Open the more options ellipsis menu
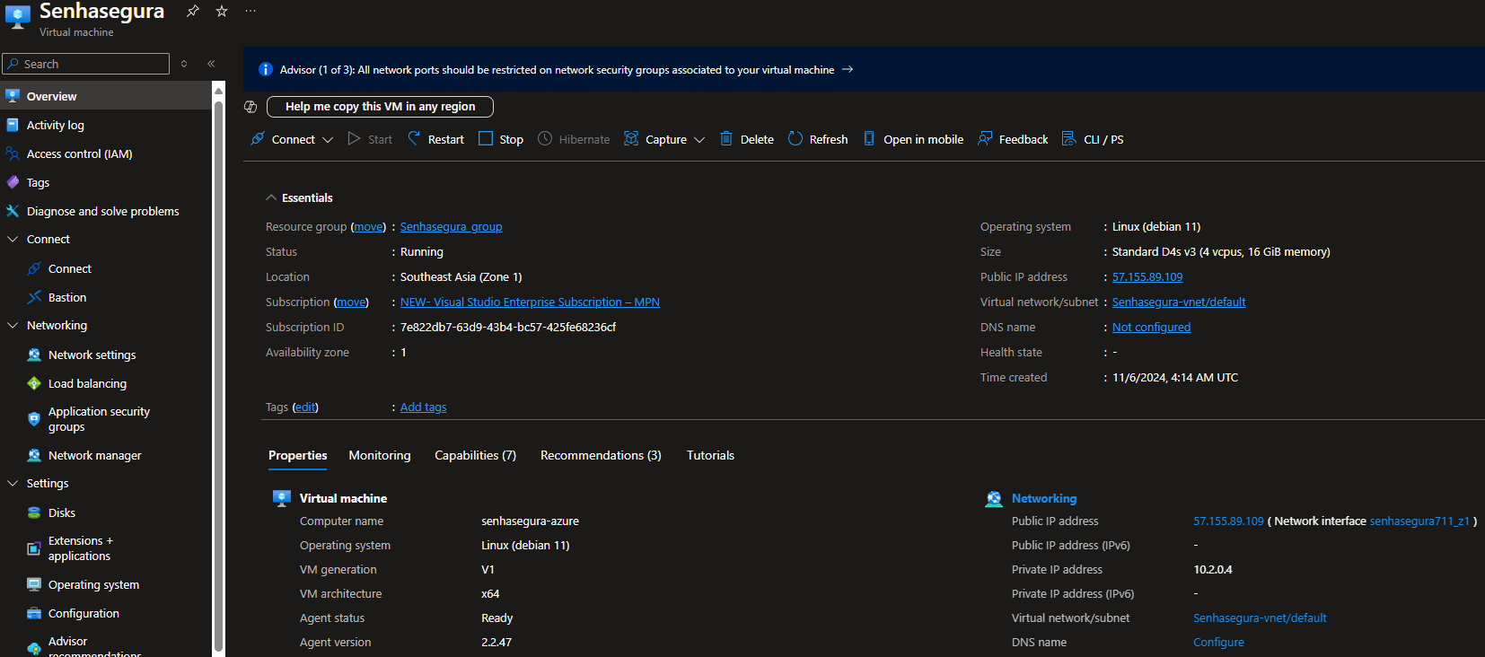 [250, 11]
